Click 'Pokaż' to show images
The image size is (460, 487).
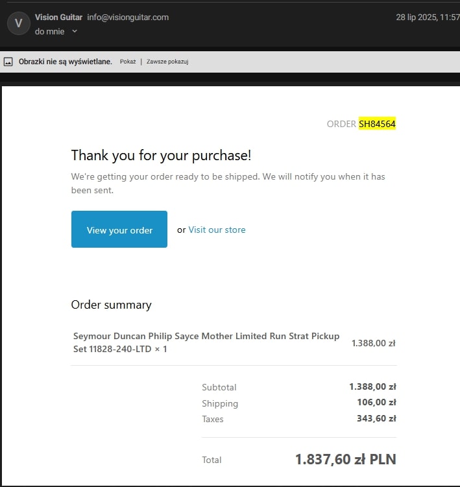pyautogui.click(x=128, y=62)
